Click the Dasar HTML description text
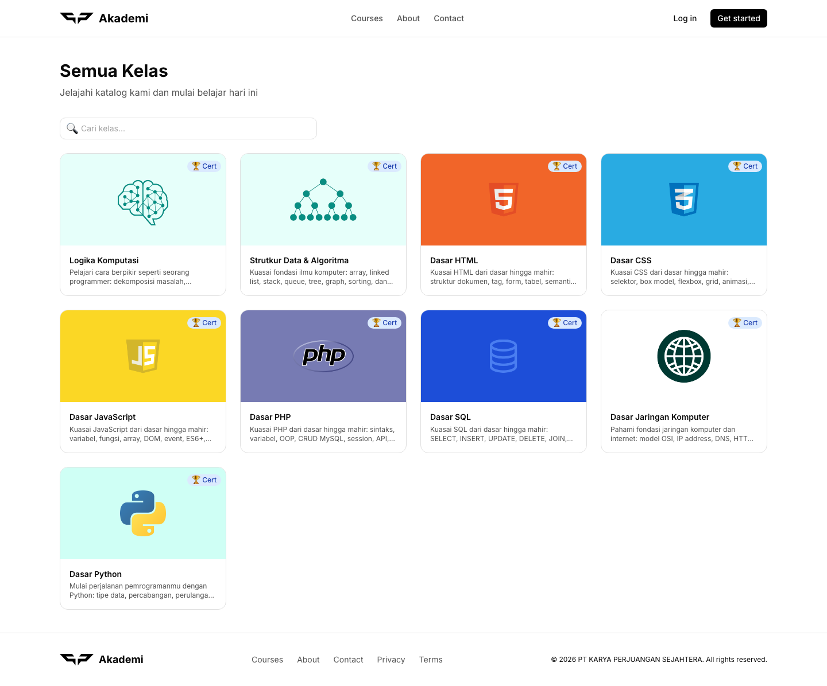Screen dimensions: 827x686 click(x=503, y=277)
